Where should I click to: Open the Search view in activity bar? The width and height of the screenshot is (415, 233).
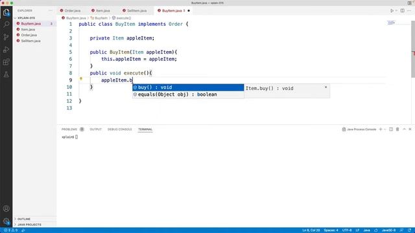6,25
